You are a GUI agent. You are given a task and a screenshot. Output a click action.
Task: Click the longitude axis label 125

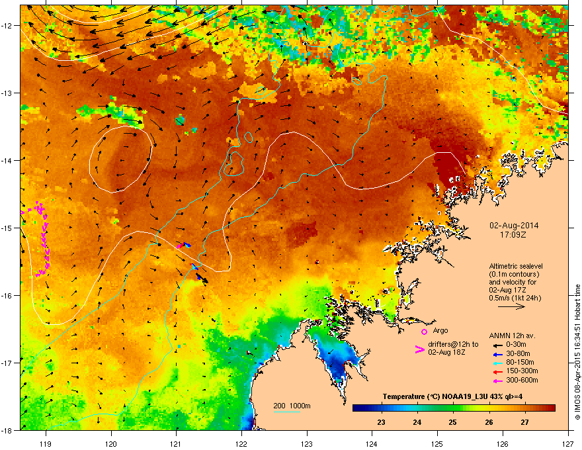click(x=437, y=443)
